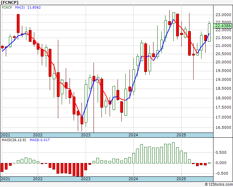The image size is (233, 187).
Task: Click the 19.0000 price axis label
Action: tap(223, 79)
